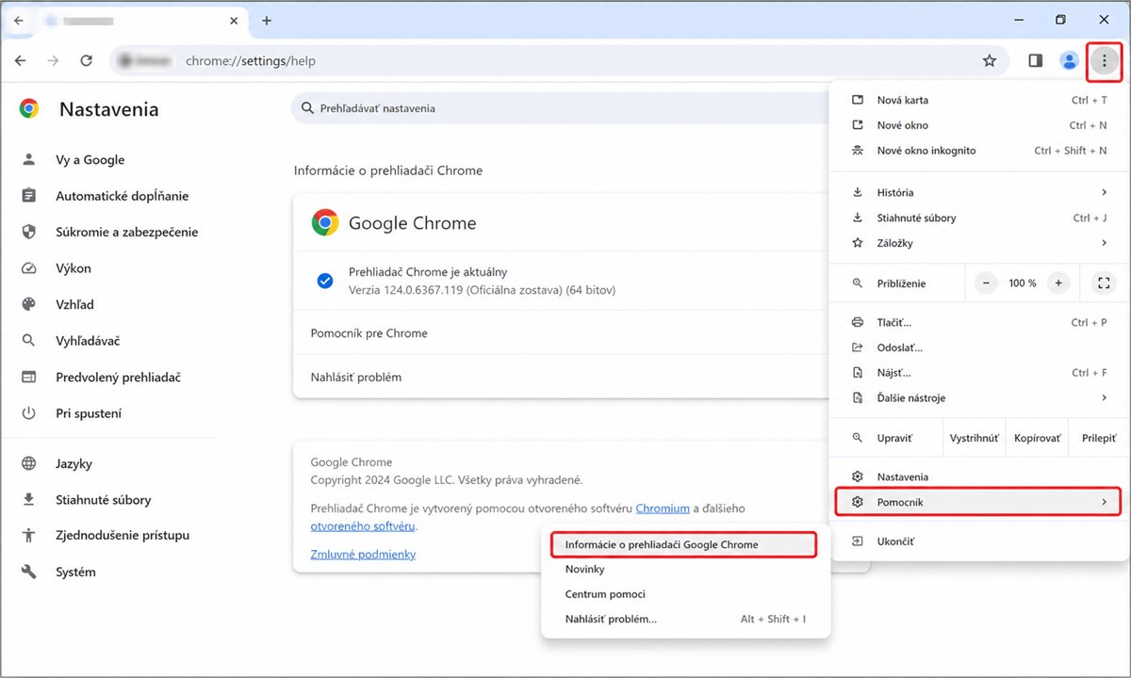Click Kopírovať in the edit row
Viewport: 1131px width, 678px height.
pos(1038,439)
